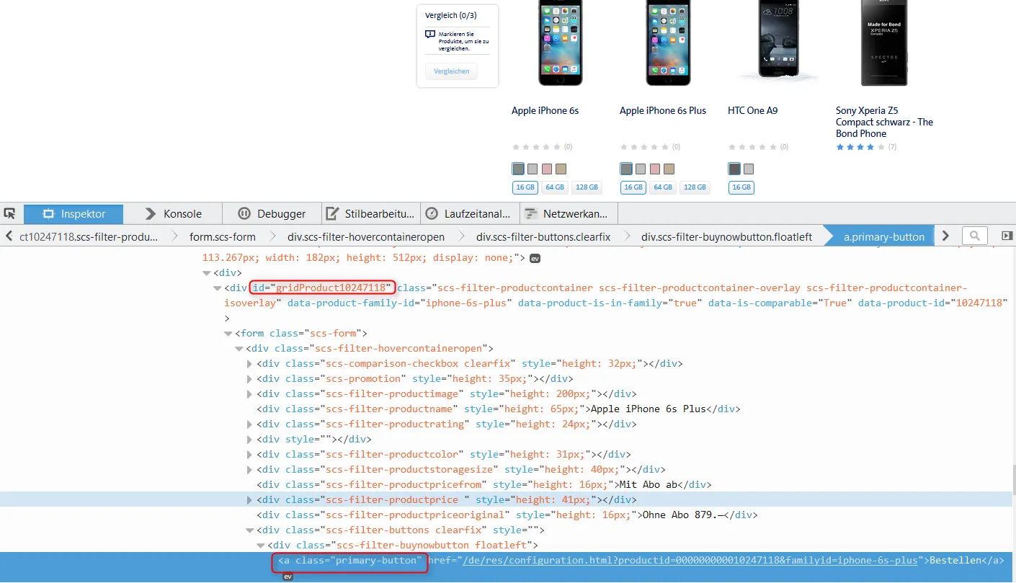Select a.primary-button breadcrumb
This screenshot has height=583, width=1016.
tap(883, 236)
